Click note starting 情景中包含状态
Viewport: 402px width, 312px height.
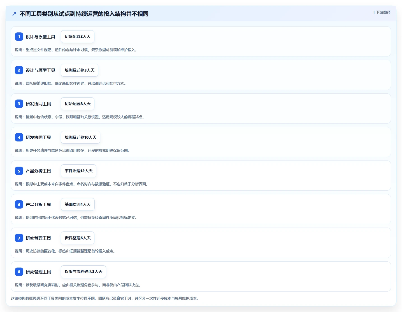80,117
